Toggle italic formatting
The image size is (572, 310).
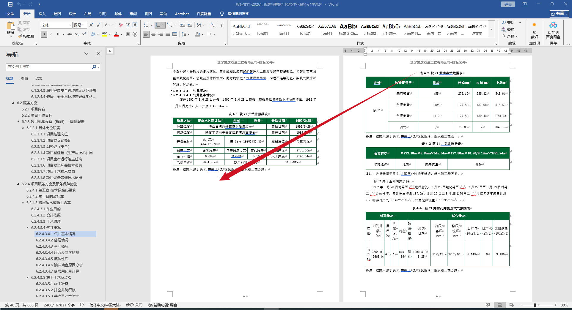(51, 34)
